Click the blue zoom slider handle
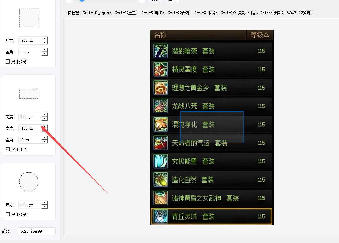The height and width of the screenshot is (243, 339). pyautogui.click(x=82, y=0)
